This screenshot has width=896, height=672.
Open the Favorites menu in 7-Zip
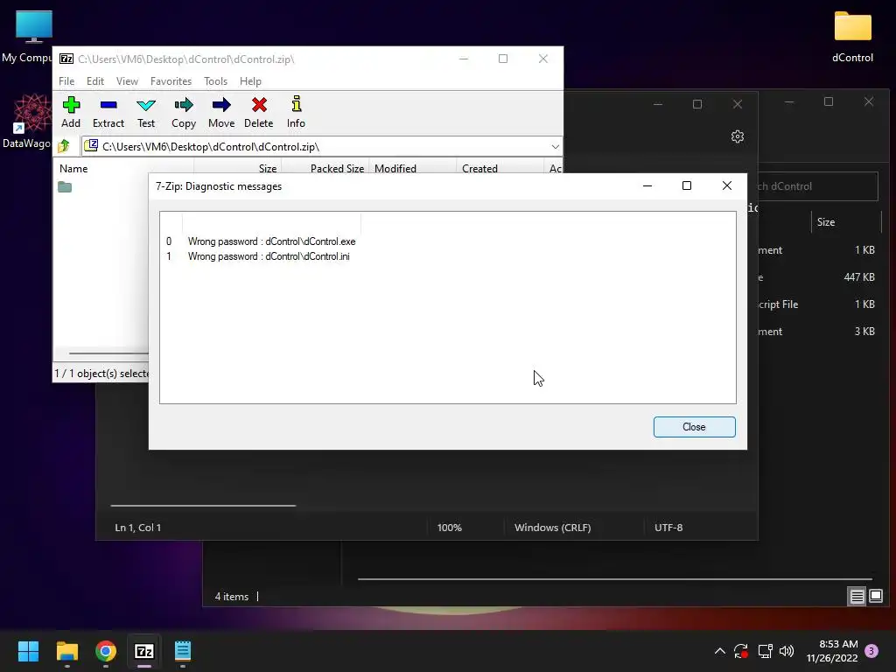(x=171, y=81)
